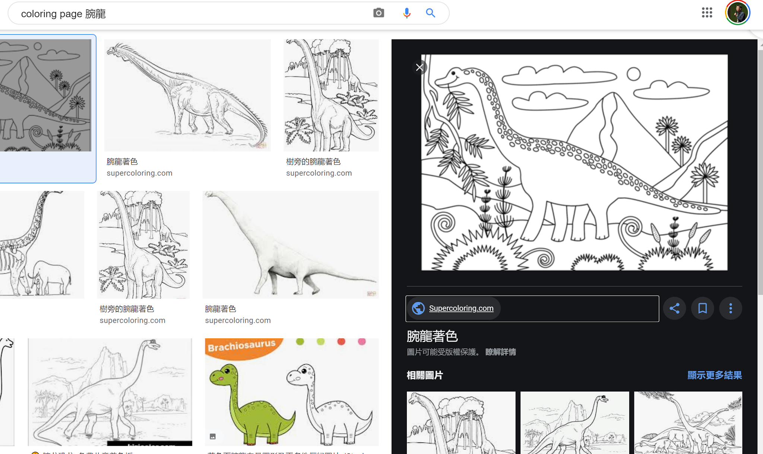Image resolution: width=763 pixels, height=454 pixels.
Task: Open the white Brachiosaurus render thumbnail
Action: coord(290,244)
